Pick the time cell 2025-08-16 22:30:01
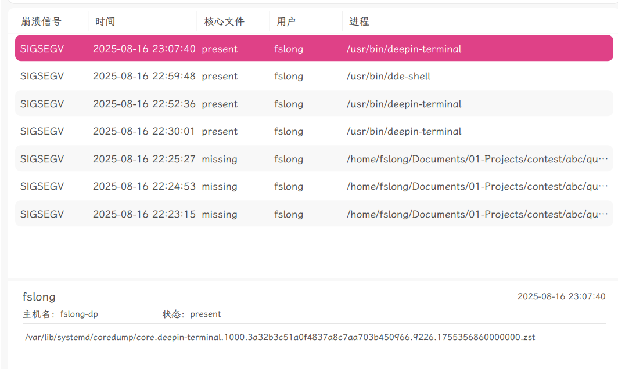The width and height of the screenshot is (618, 369). click(144, 131)
